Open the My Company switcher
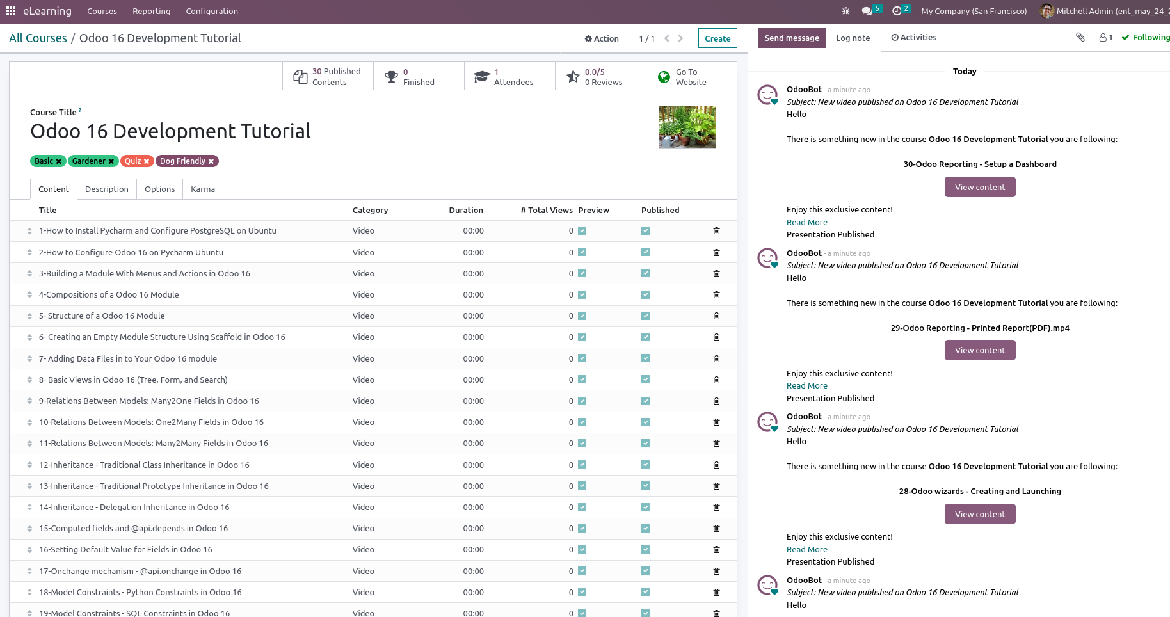This screenshot has height=617, width=1170. coord(974,11)
